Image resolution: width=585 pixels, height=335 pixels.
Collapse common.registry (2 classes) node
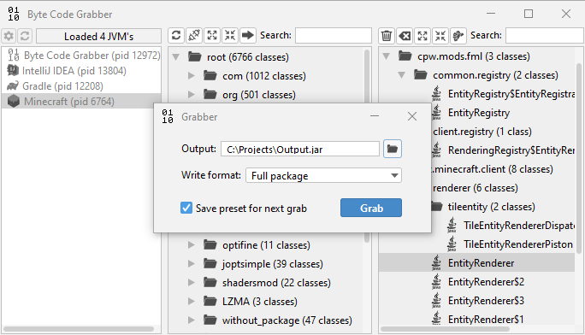[402, 75]
